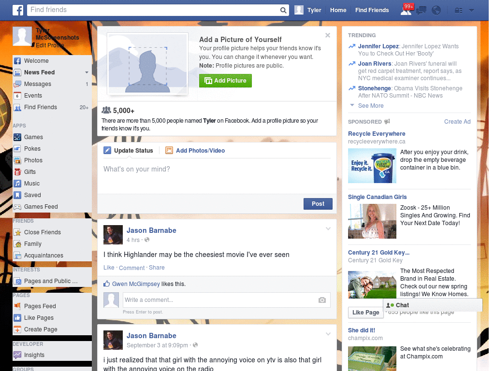
Task: Open the Chat bar
Action: click(x=433, y=305)
